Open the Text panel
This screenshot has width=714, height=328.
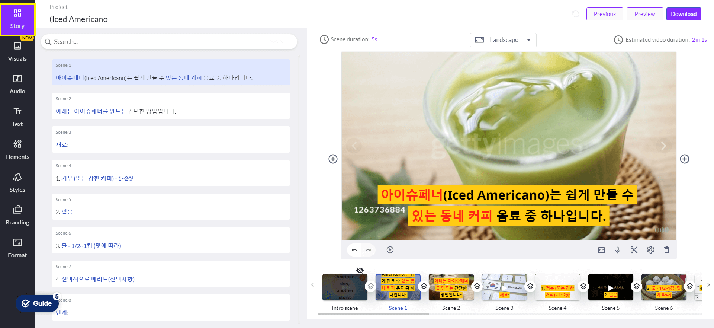(17, 118)
